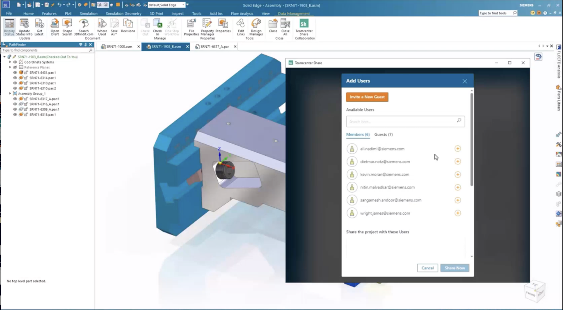Image resolution: width=563 pixels, height=310 pixels.
Task: Open the Property Manager
Action: pos(207,27)
